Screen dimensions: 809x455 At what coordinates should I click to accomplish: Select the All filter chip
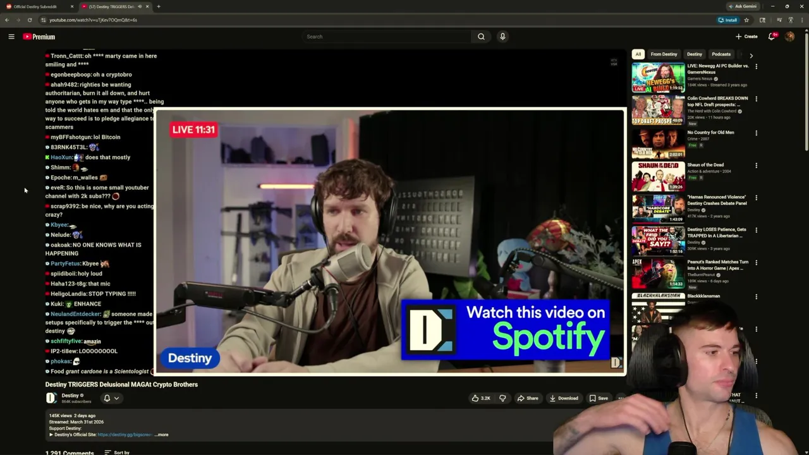tap(638, 54)
